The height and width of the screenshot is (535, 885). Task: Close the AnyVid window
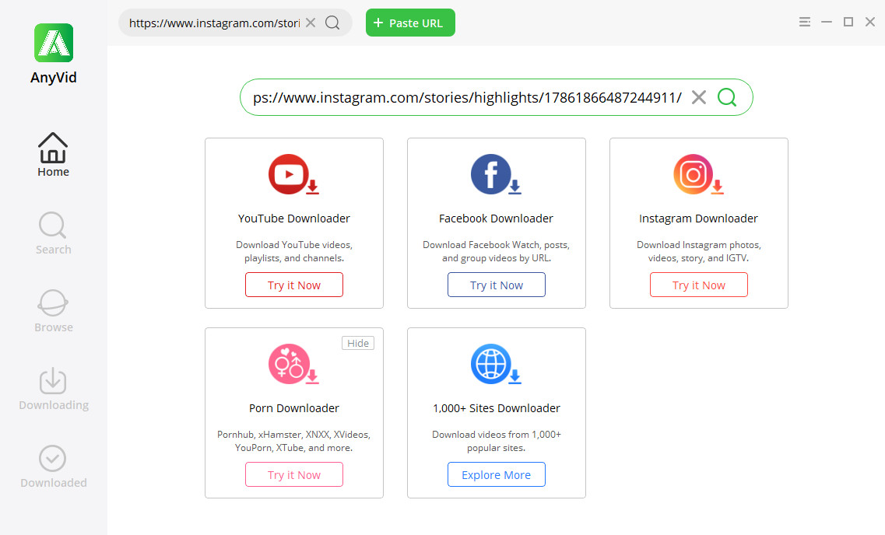point(870,22)
